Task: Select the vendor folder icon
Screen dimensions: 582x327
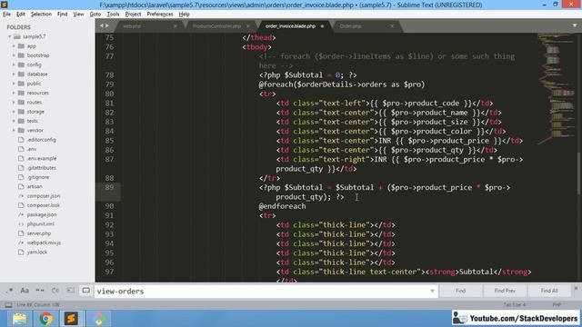Action: point(21,130)
